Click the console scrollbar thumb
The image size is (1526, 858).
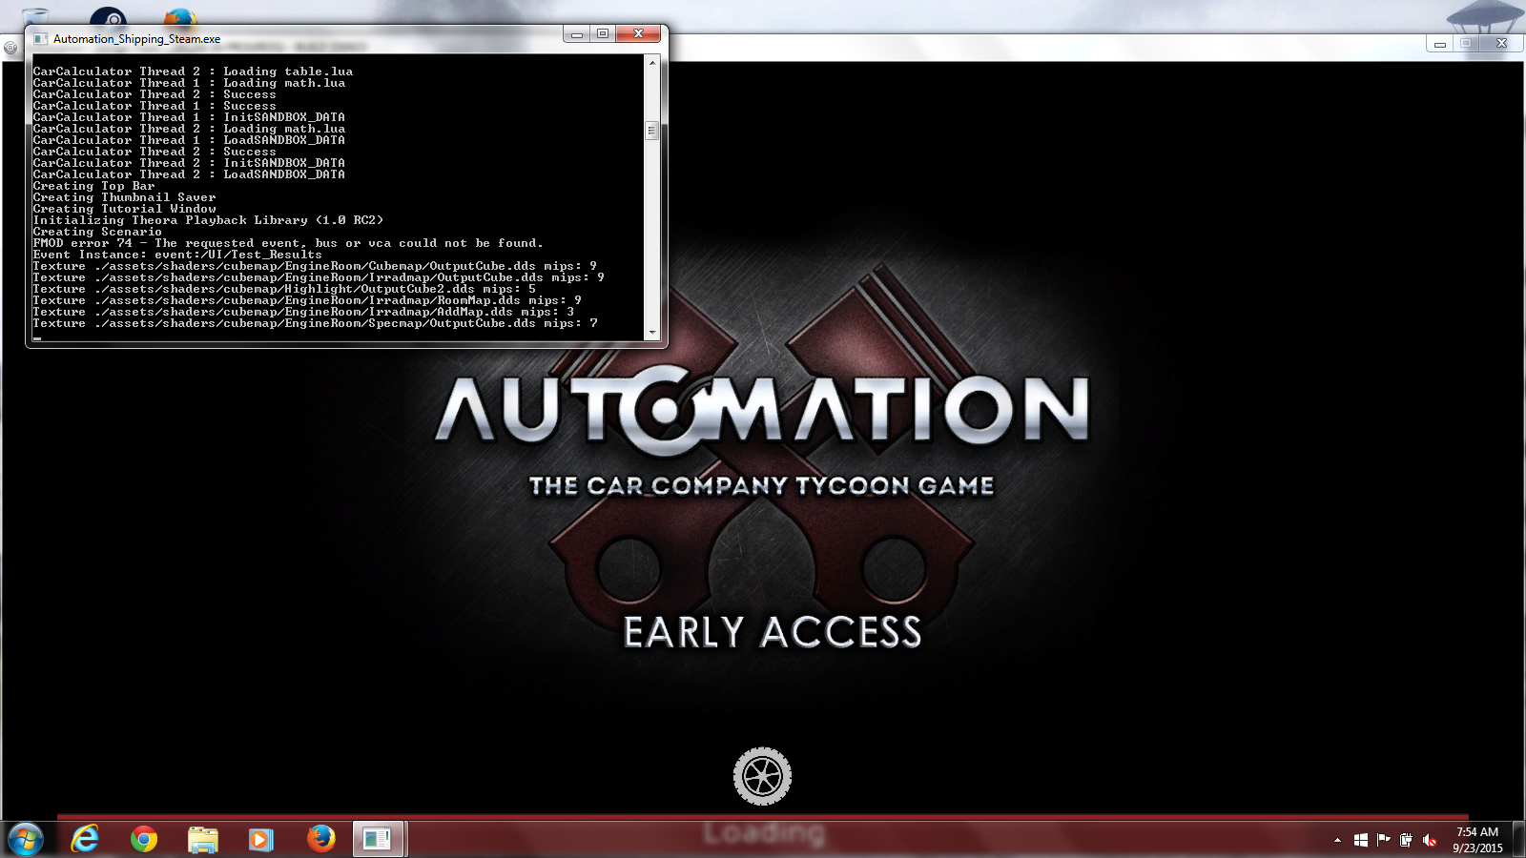pyautogui.click(x=652, y=131)
